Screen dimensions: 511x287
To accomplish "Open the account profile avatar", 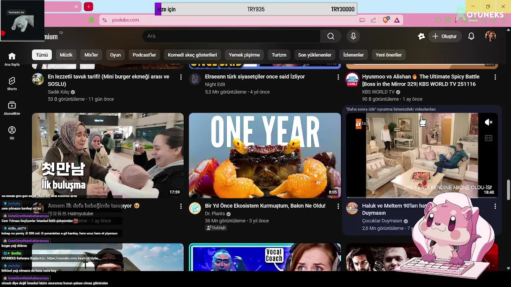I will 490,36.
